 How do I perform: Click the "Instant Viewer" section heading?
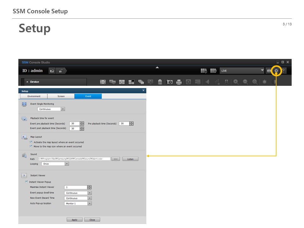click(x=38, y=175)
